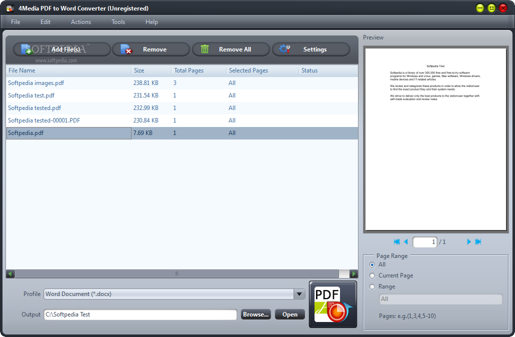
Task: Open the Actions menu
Action: click(81, 22)
